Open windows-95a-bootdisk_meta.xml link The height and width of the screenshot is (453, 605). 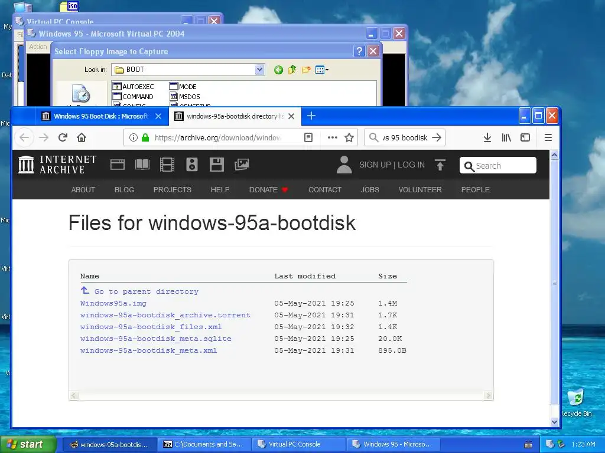[x=148, y=350]
